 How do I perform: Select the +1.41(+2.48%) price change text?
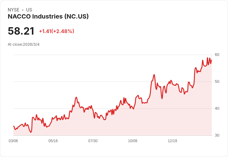56,31
